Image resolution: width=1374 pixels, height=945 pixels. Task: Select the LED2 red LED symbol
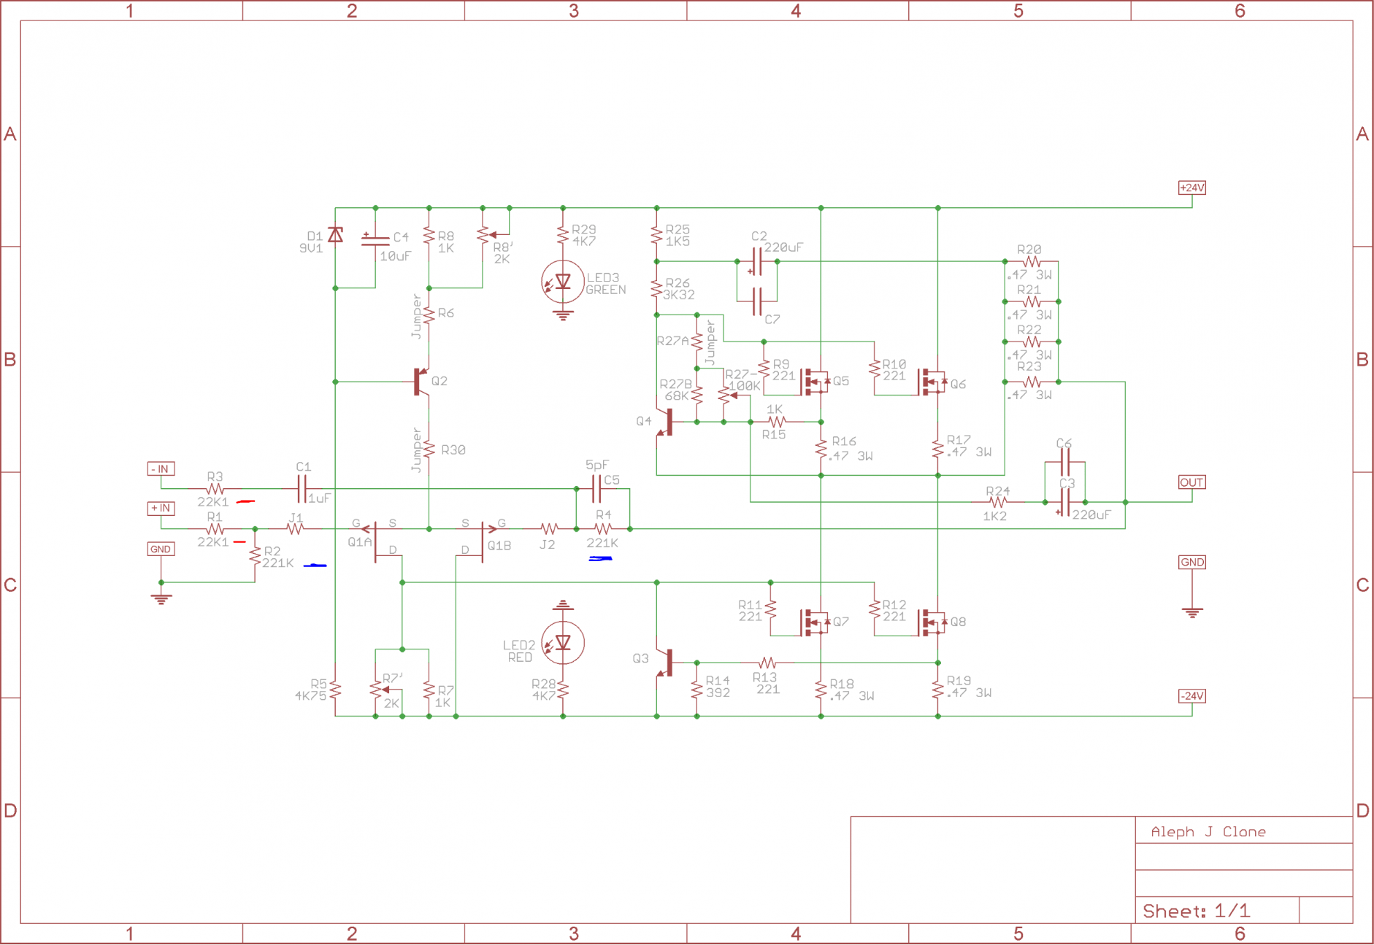(563, 643)
